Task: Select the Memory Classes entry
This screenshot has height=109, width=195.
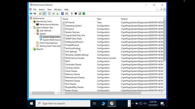Action: (73, 74)
